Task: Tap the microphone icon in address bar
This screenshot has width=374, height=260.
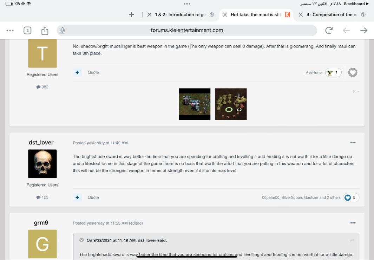Action: (63, 30)
